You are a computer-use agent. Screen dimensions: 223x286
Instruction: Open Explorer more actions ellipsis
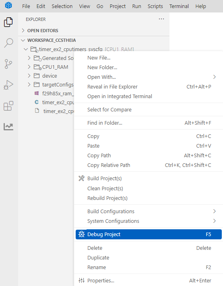coord(161,19)
